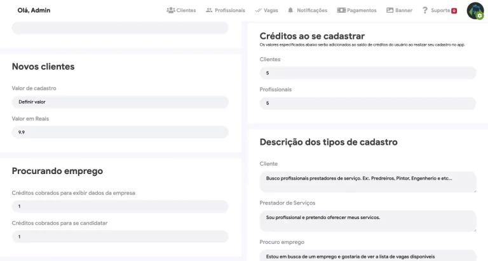The height and width of the screenshot is (261, 488).
Task: Click the Valor em Reais label
Action: [30, 119]
